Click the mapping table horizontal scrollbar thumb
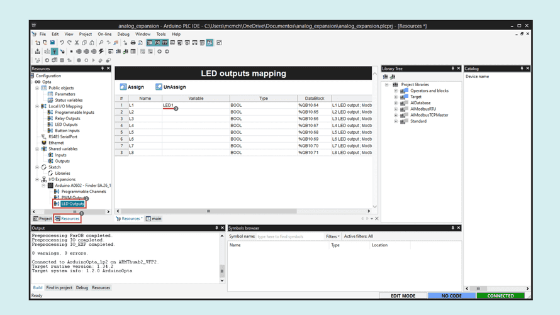This screenshot has height=315, width=560. (208, 211)
